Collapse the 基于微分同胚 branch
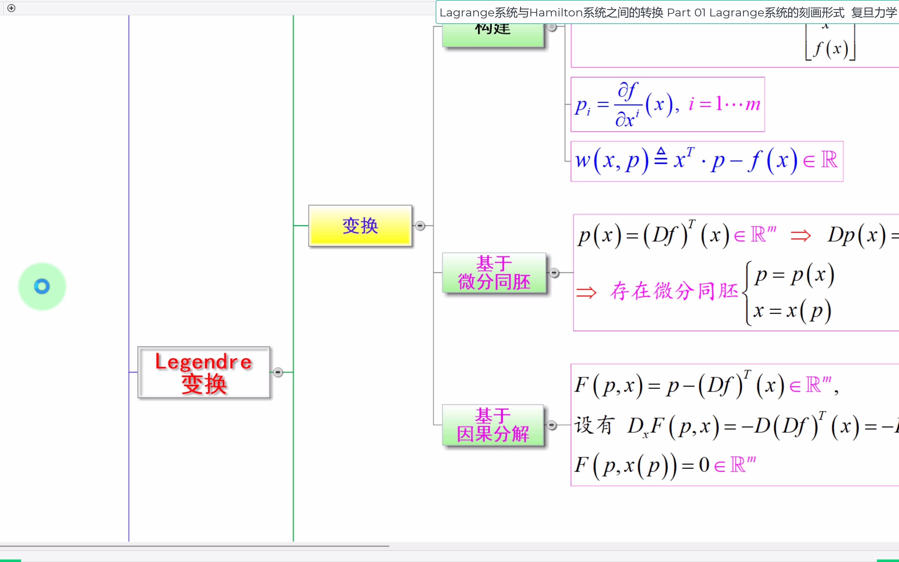 click(554, 273)
